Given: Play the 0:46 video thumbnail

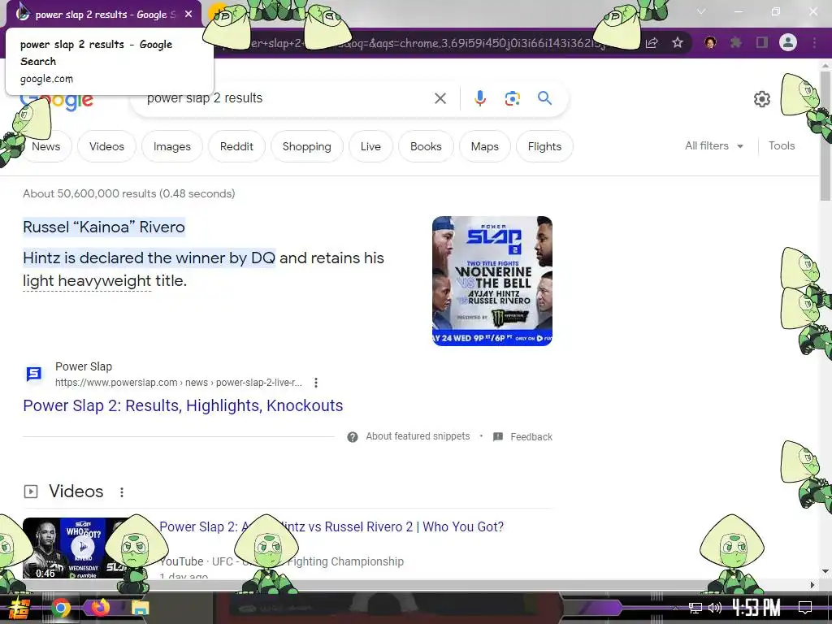Looking at the screenshot, I should 82,548.
